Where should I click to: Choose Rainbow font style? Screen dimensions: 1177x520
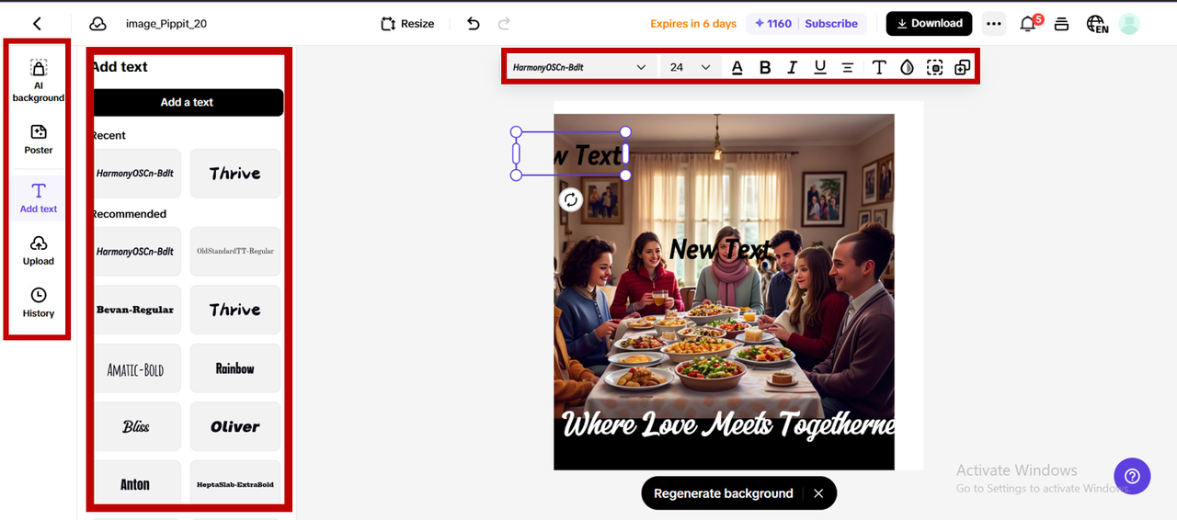tap(235, 368)
